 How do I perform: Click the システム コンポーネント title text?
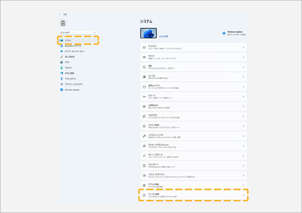pos(156,174)
